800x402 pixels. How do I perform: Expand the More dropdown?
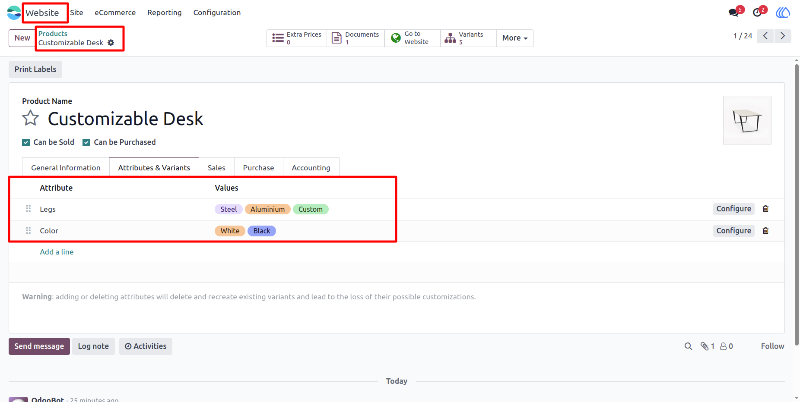click(515, 38)
